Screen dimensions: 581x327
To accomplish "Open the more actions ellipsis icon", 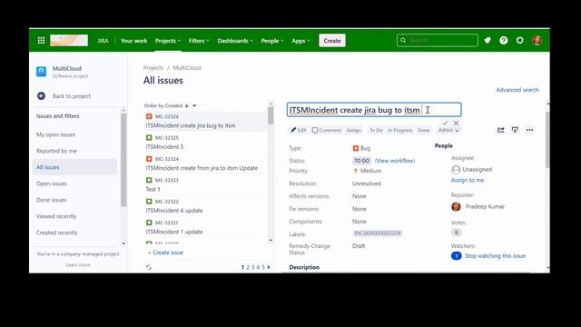I will click(529, 130).
